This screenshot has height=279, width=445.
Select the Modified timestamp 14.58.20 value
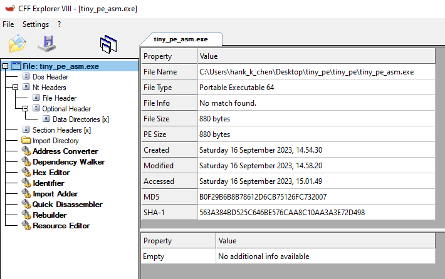point(316,165)
